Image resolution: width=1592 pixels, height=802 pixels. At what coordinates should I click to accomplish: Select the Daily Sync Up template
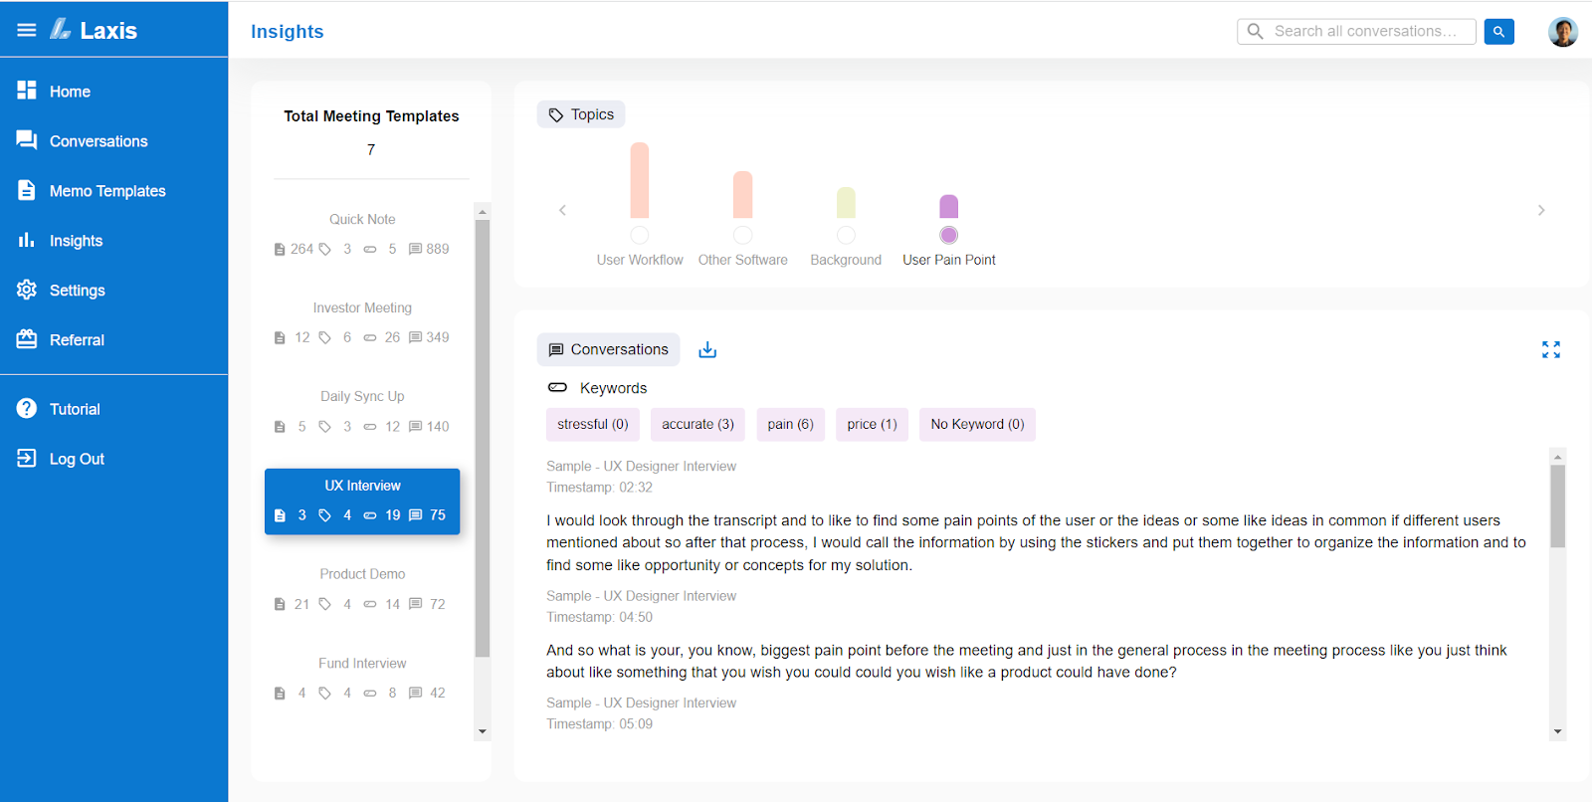pos(362,412)
